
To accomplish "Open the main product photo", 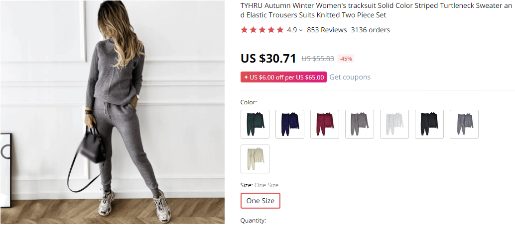I will 112,112.
